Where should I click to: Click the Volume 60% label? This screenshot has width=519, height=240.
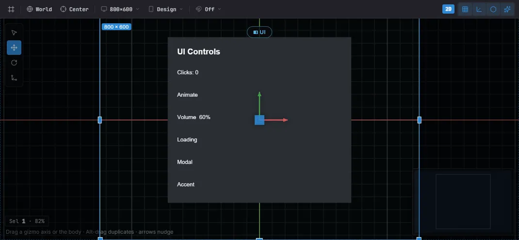point(194,117)
